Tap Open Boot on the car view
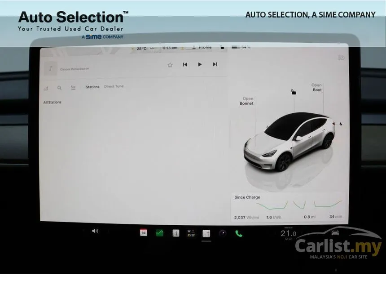 tap(317, 88)
